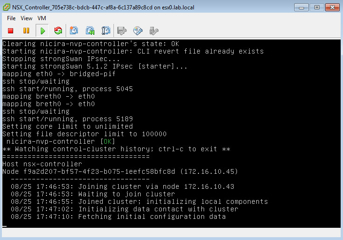Reset the virtual machine using the restart icon
The height and width of the screenshot is (240, 343).
point(58,31)
